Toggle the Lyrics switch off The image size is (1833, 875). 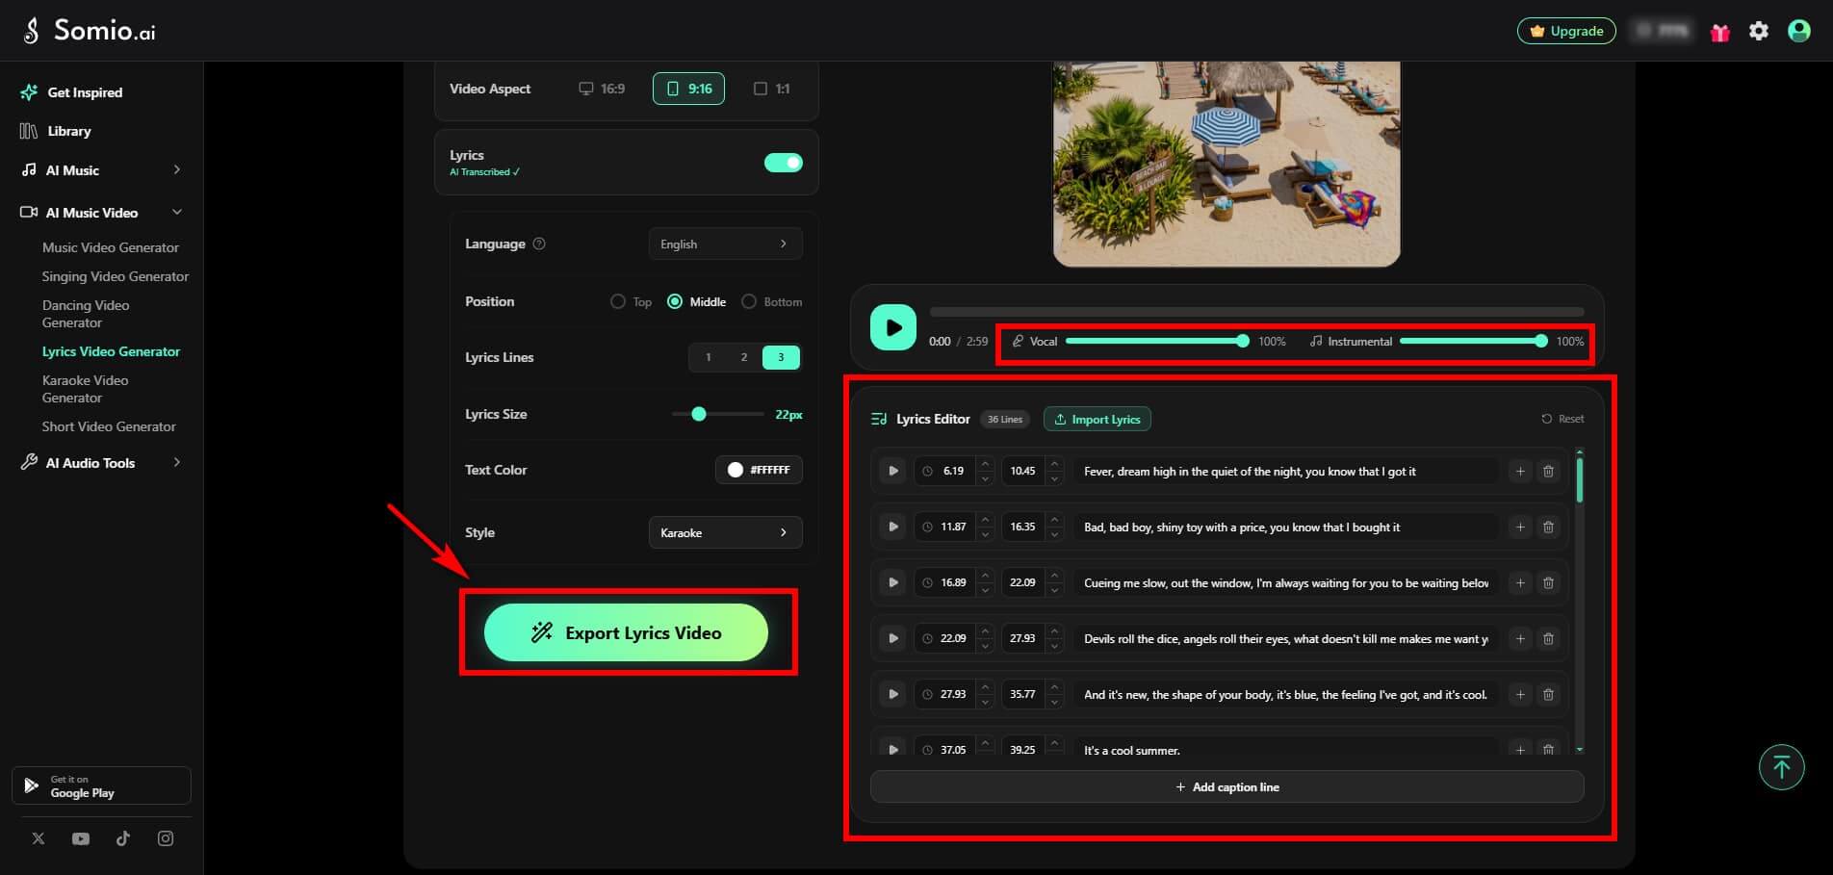[784, 163]
